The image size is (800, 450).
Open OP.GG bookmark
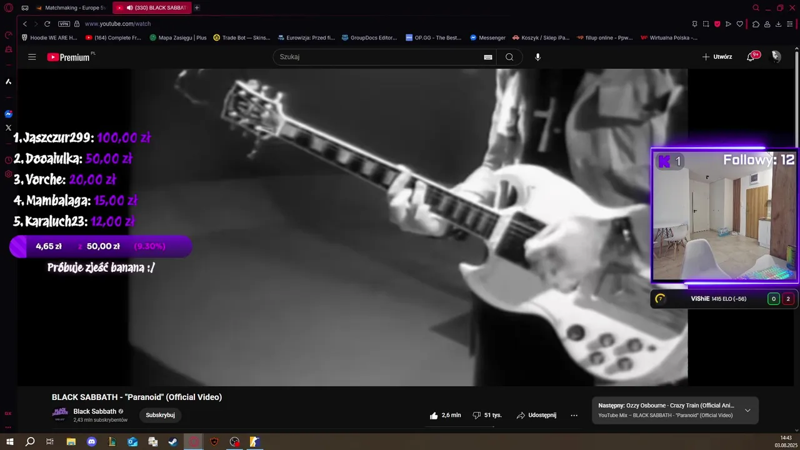tap(433, 37)
